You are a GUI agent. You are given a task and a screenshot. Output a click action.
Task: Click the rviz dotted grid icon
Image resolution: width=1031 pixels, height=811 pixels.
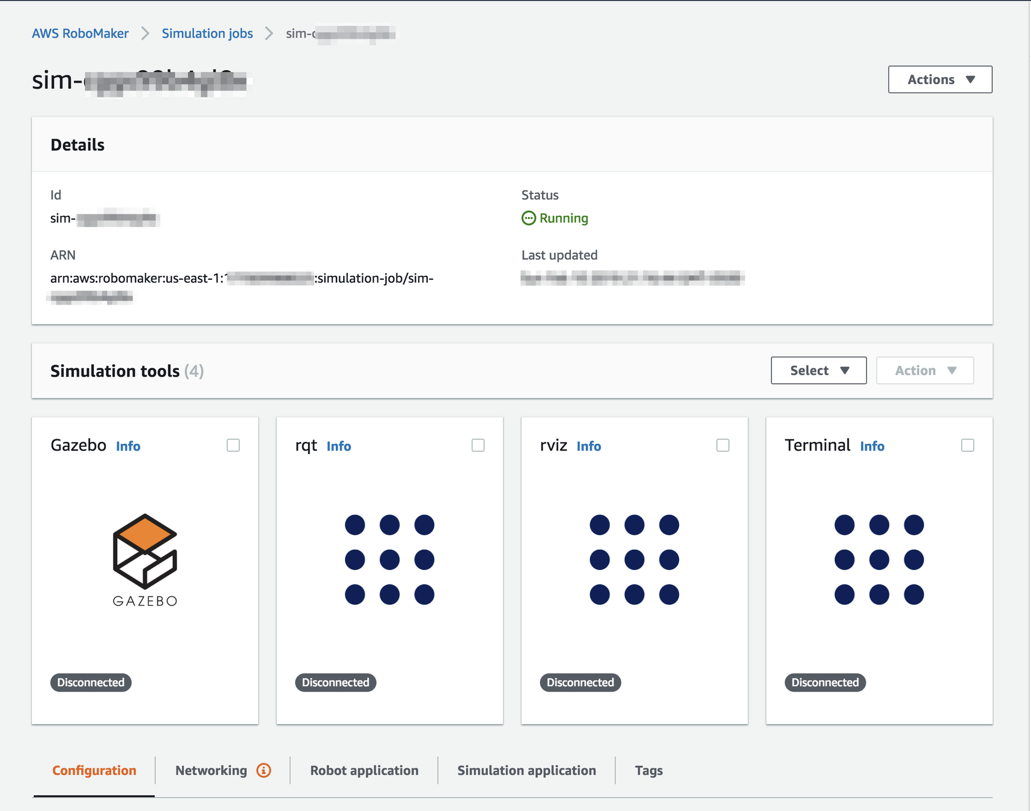[634, 559]
